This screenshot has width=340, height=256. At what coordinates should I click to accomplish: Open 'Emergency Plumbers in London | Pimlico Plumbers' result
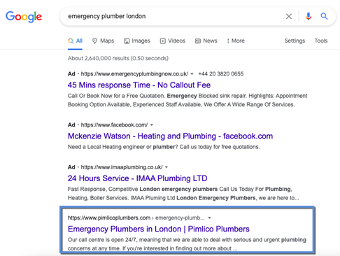tap(159, 229)
